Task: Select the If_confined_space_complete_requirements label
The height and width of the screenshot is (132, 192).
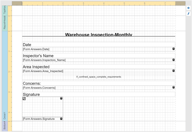Action: click(x=99, y=77)
